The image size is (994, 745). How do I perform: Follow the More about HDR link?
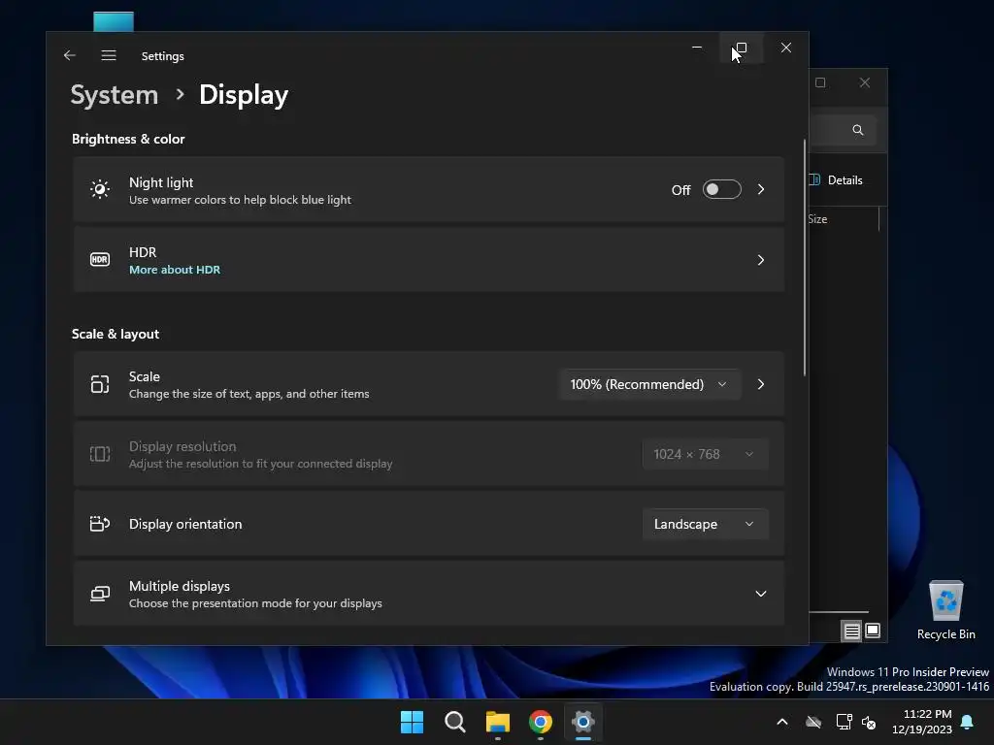175,270
